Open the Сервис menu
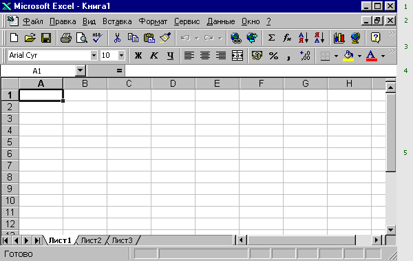The image size is (413, 261). tap(187, 21)
